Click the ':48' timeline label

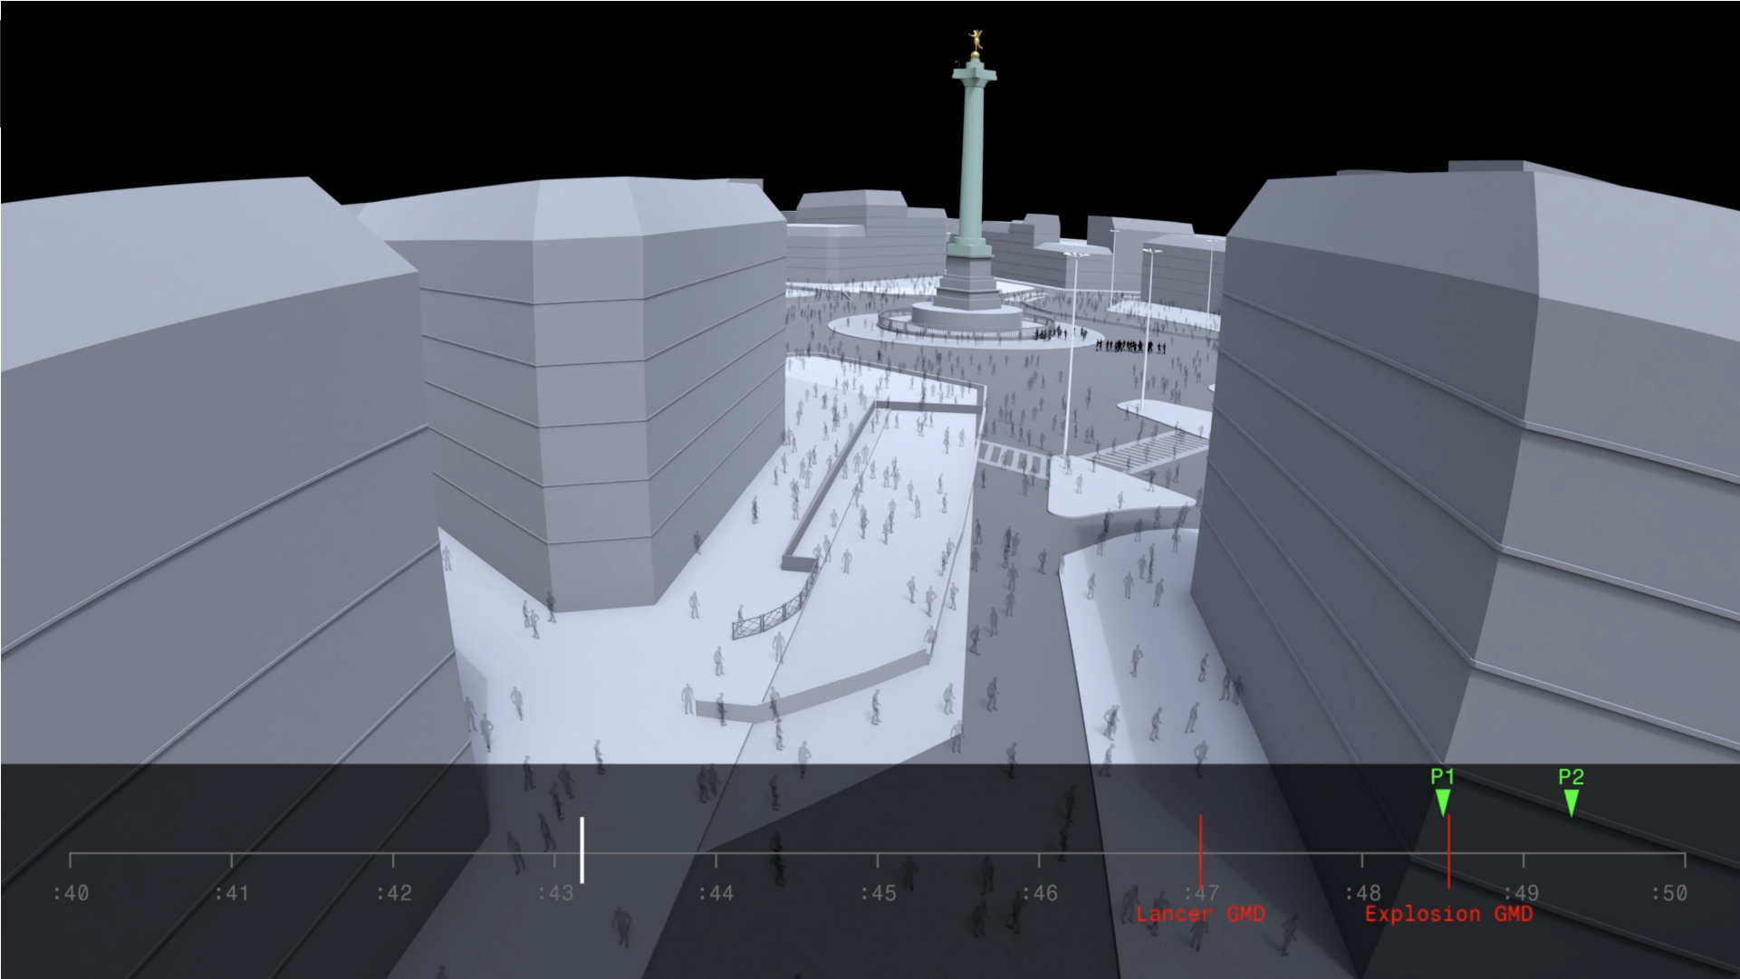1362,893
